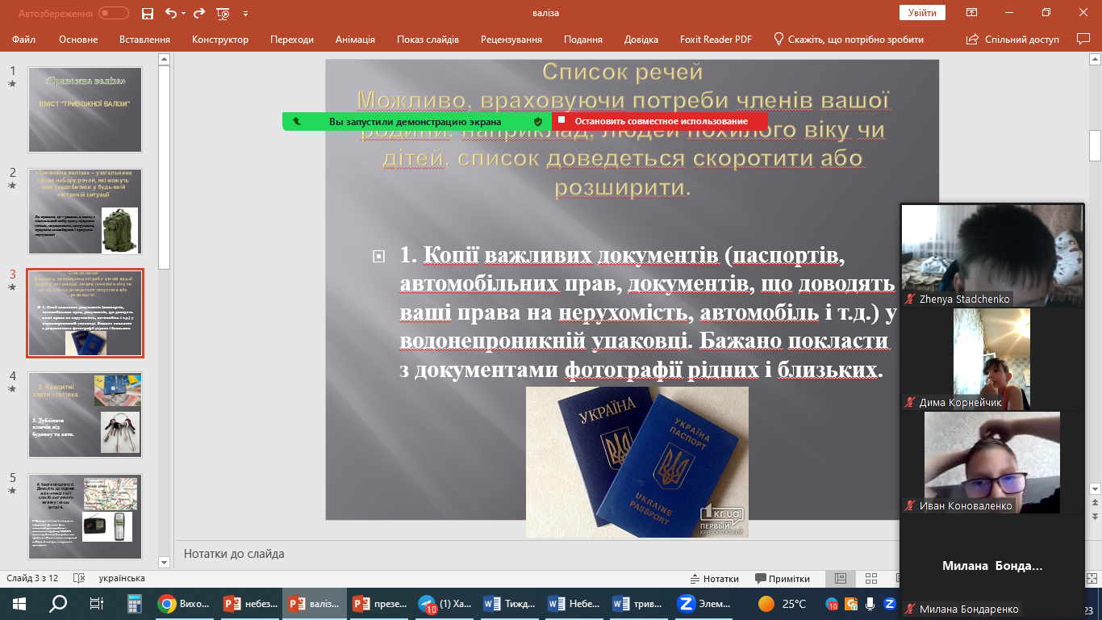Open the Zoom «Элем…» taskbar window

tap(704, 604)
